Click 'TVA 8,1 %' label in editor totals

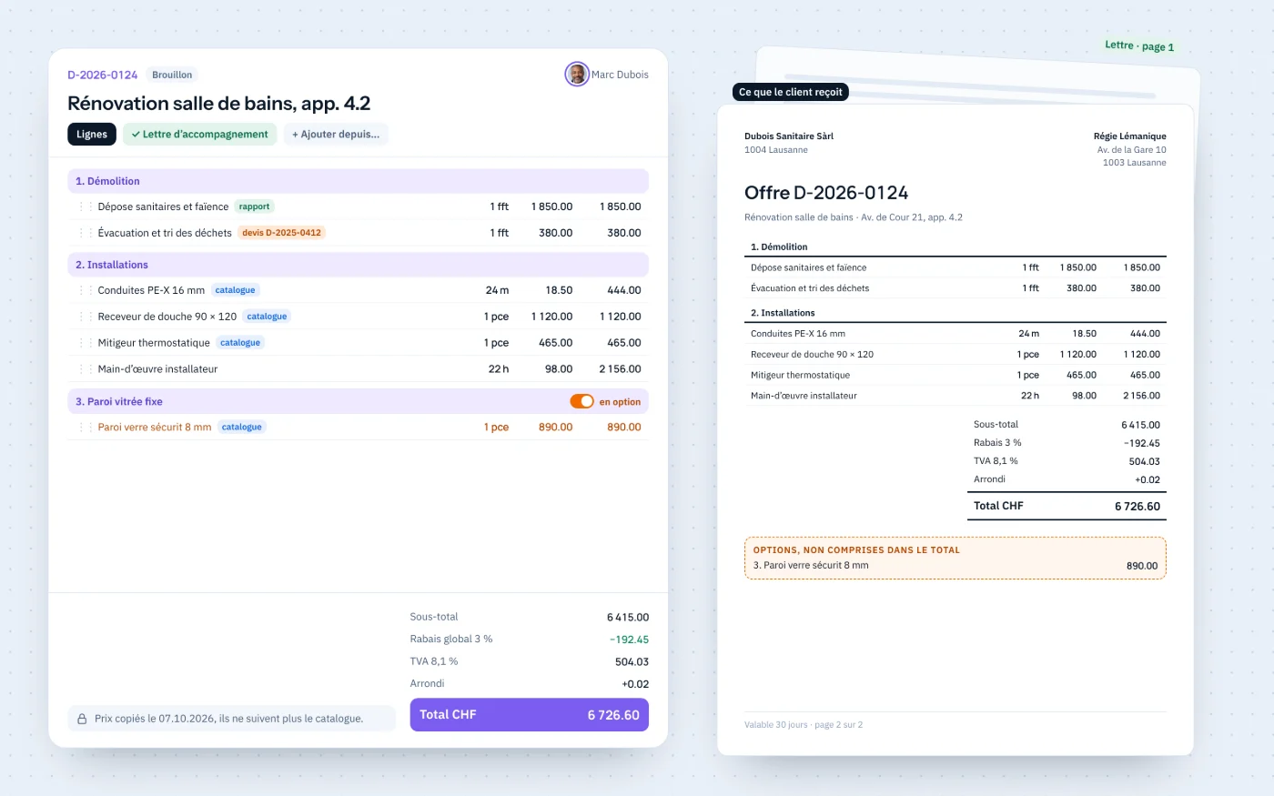[434, 661]
